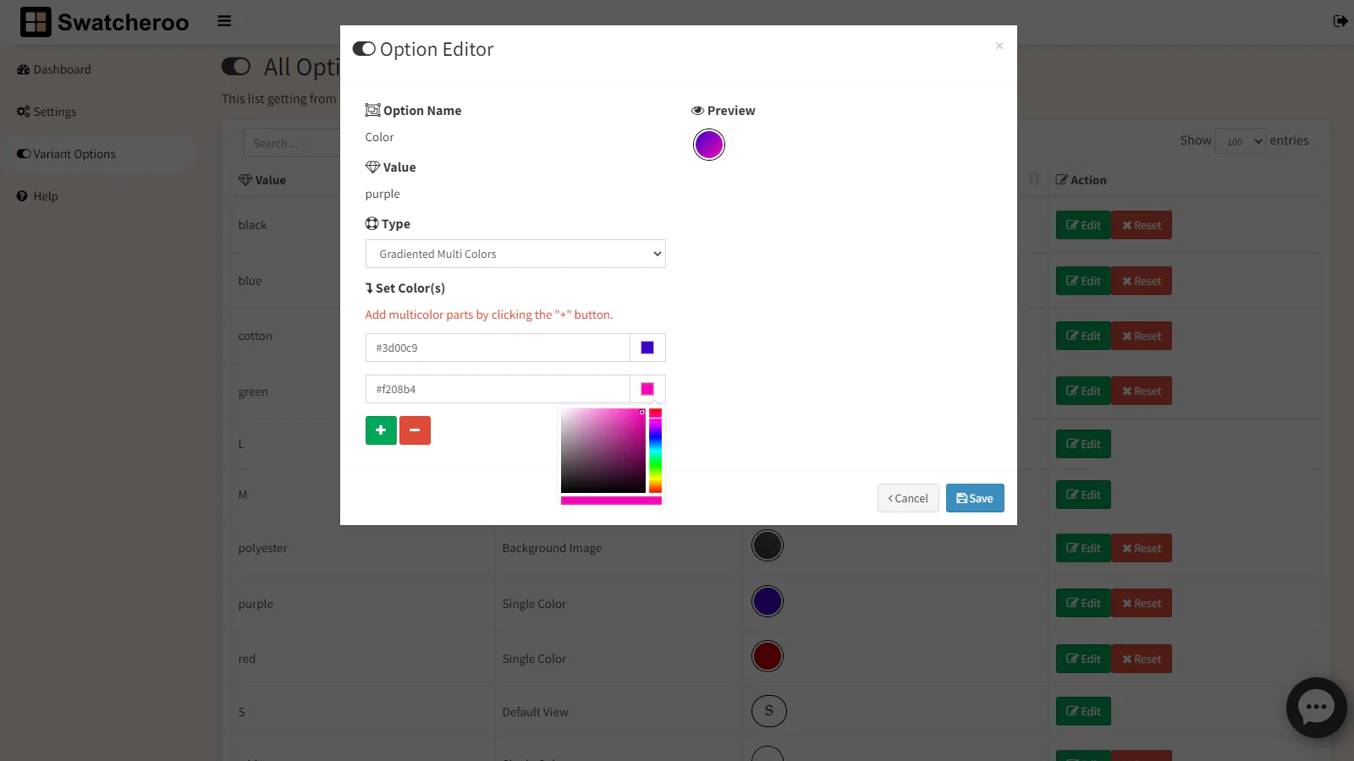The height and width of the screenshot is (761, 1354).
Task: Click the saturation gradient area in picker
Action: 603,451
